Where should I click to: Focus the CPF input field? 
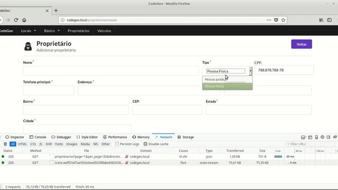coord(284,70)
